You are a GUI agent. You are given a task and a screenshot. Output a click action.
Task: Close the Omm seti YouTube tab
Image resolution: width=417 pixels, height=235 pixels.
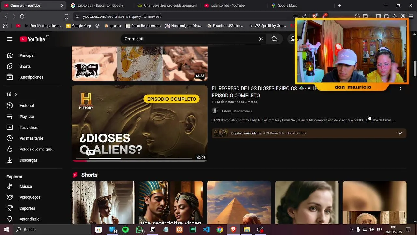click(62, 6)
